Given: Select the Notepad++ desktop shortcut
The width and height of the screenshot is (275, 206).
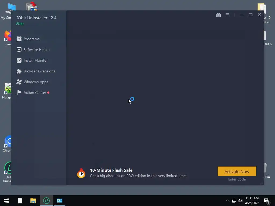Looking at the screenshot, I should coord(7,91).
